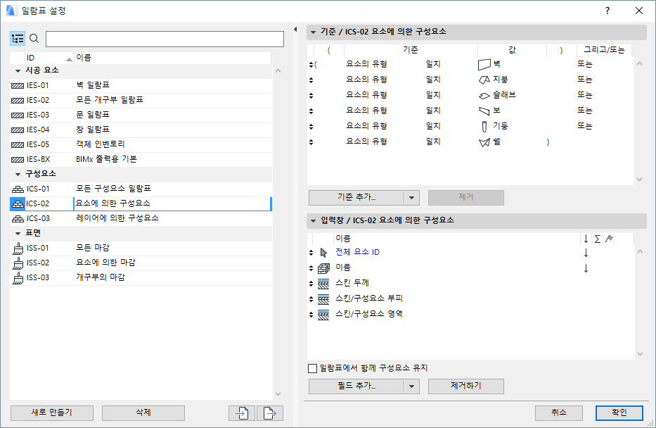Viewport: 656px width, 428px height.
Task: Cancel dialog with 취소 button
Action: point(559,413)
